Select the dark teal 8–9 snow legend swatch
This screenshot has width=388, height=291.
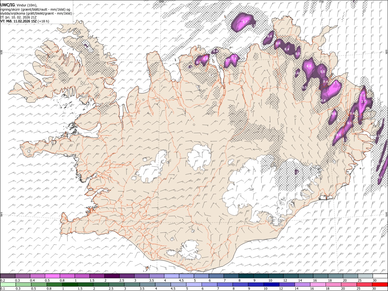point(246,276)
